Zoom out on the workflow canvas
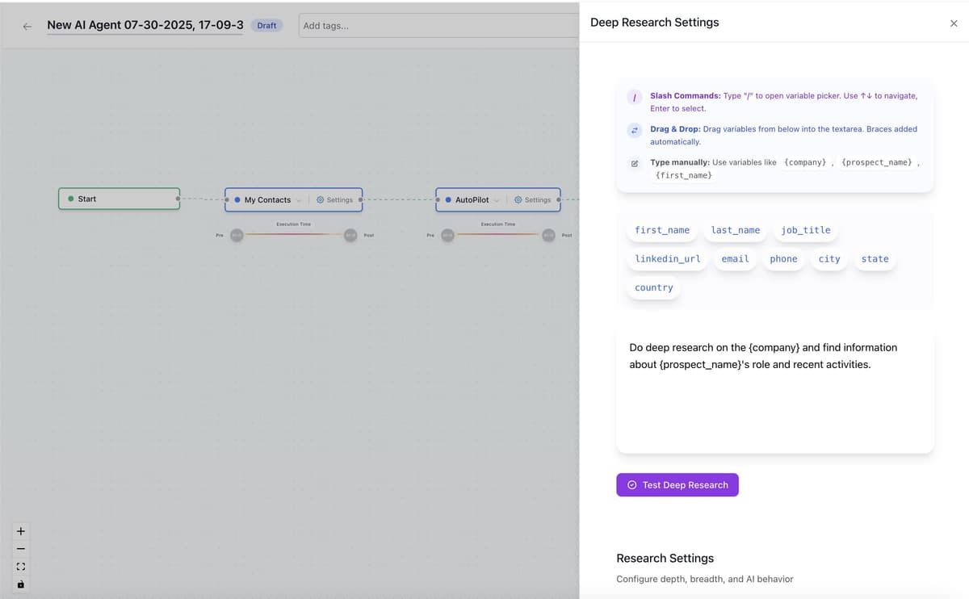The height and width of the screenshot is (599, 969). click(x=20, y=548)
